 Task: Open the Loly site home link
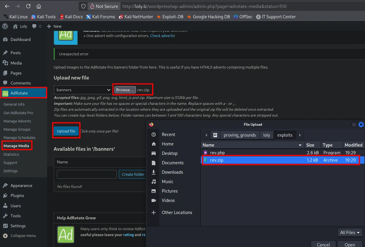20,26
